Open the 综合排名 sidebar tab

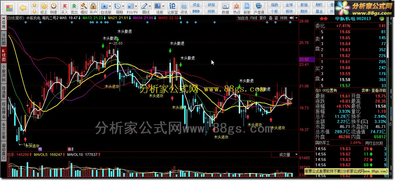[x=4, y=110]
